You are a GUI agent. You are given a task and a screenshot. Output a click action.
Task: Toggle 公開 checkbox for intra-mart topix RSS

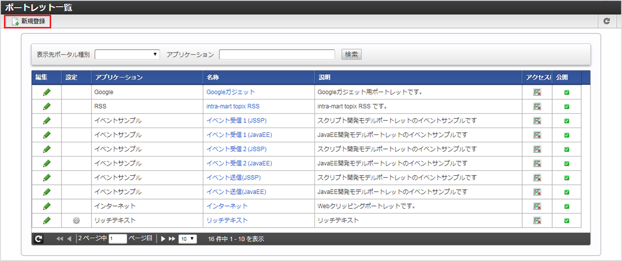click(566, 106)
